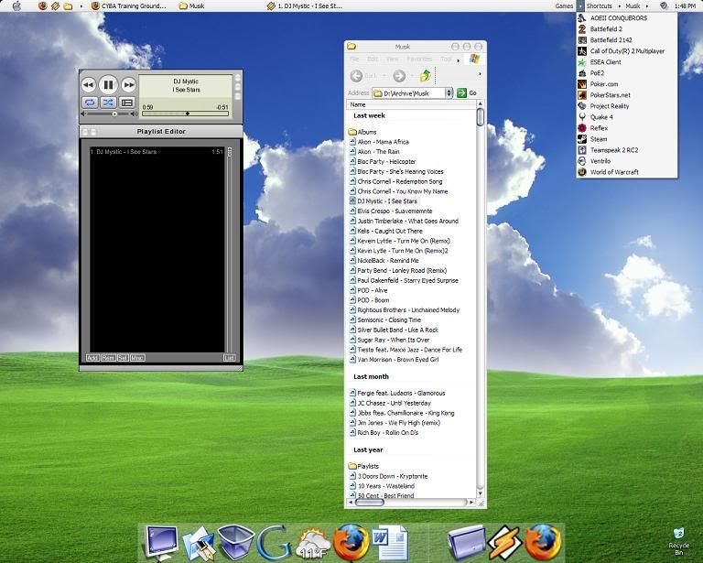Screen dimensions: 703x563
Task: Expand the Musik toolbar arrow in top bar
Action: 647,5
